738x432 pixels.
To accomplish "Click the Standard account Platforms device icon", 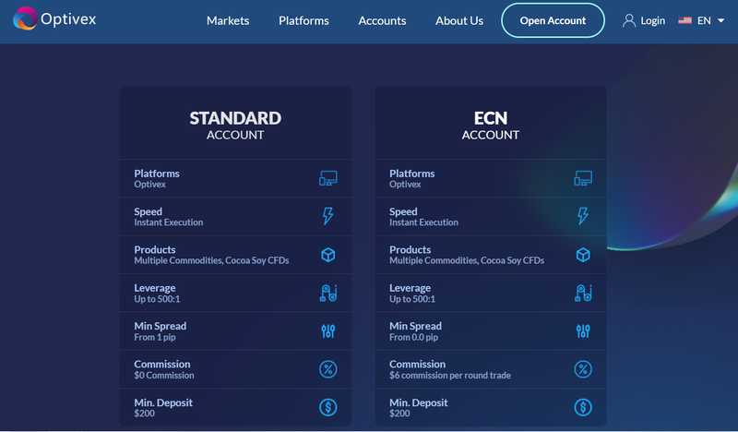I will [x=328, y=178].
